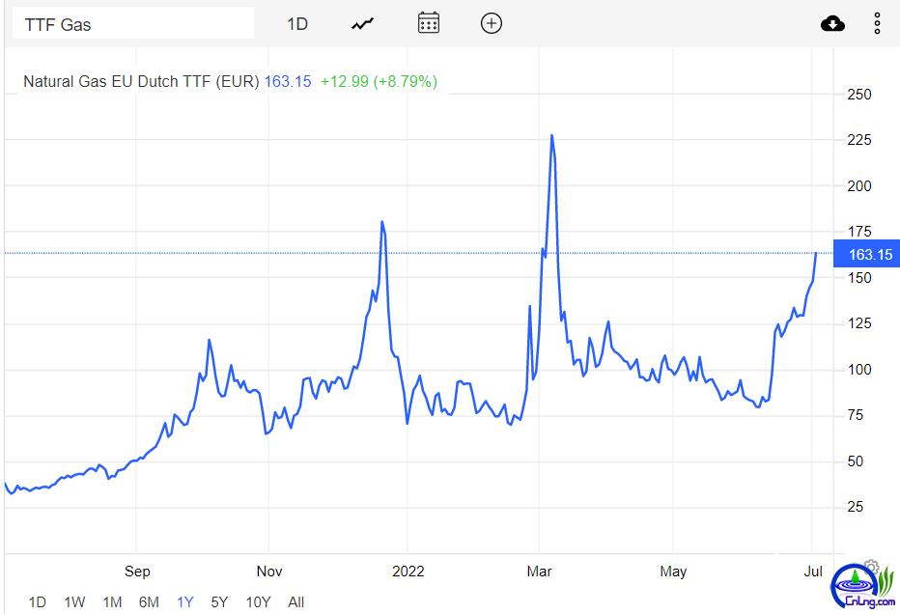Select the 5Y time range
This screenshot has height=614, width=900.
(x=219, y=602)
